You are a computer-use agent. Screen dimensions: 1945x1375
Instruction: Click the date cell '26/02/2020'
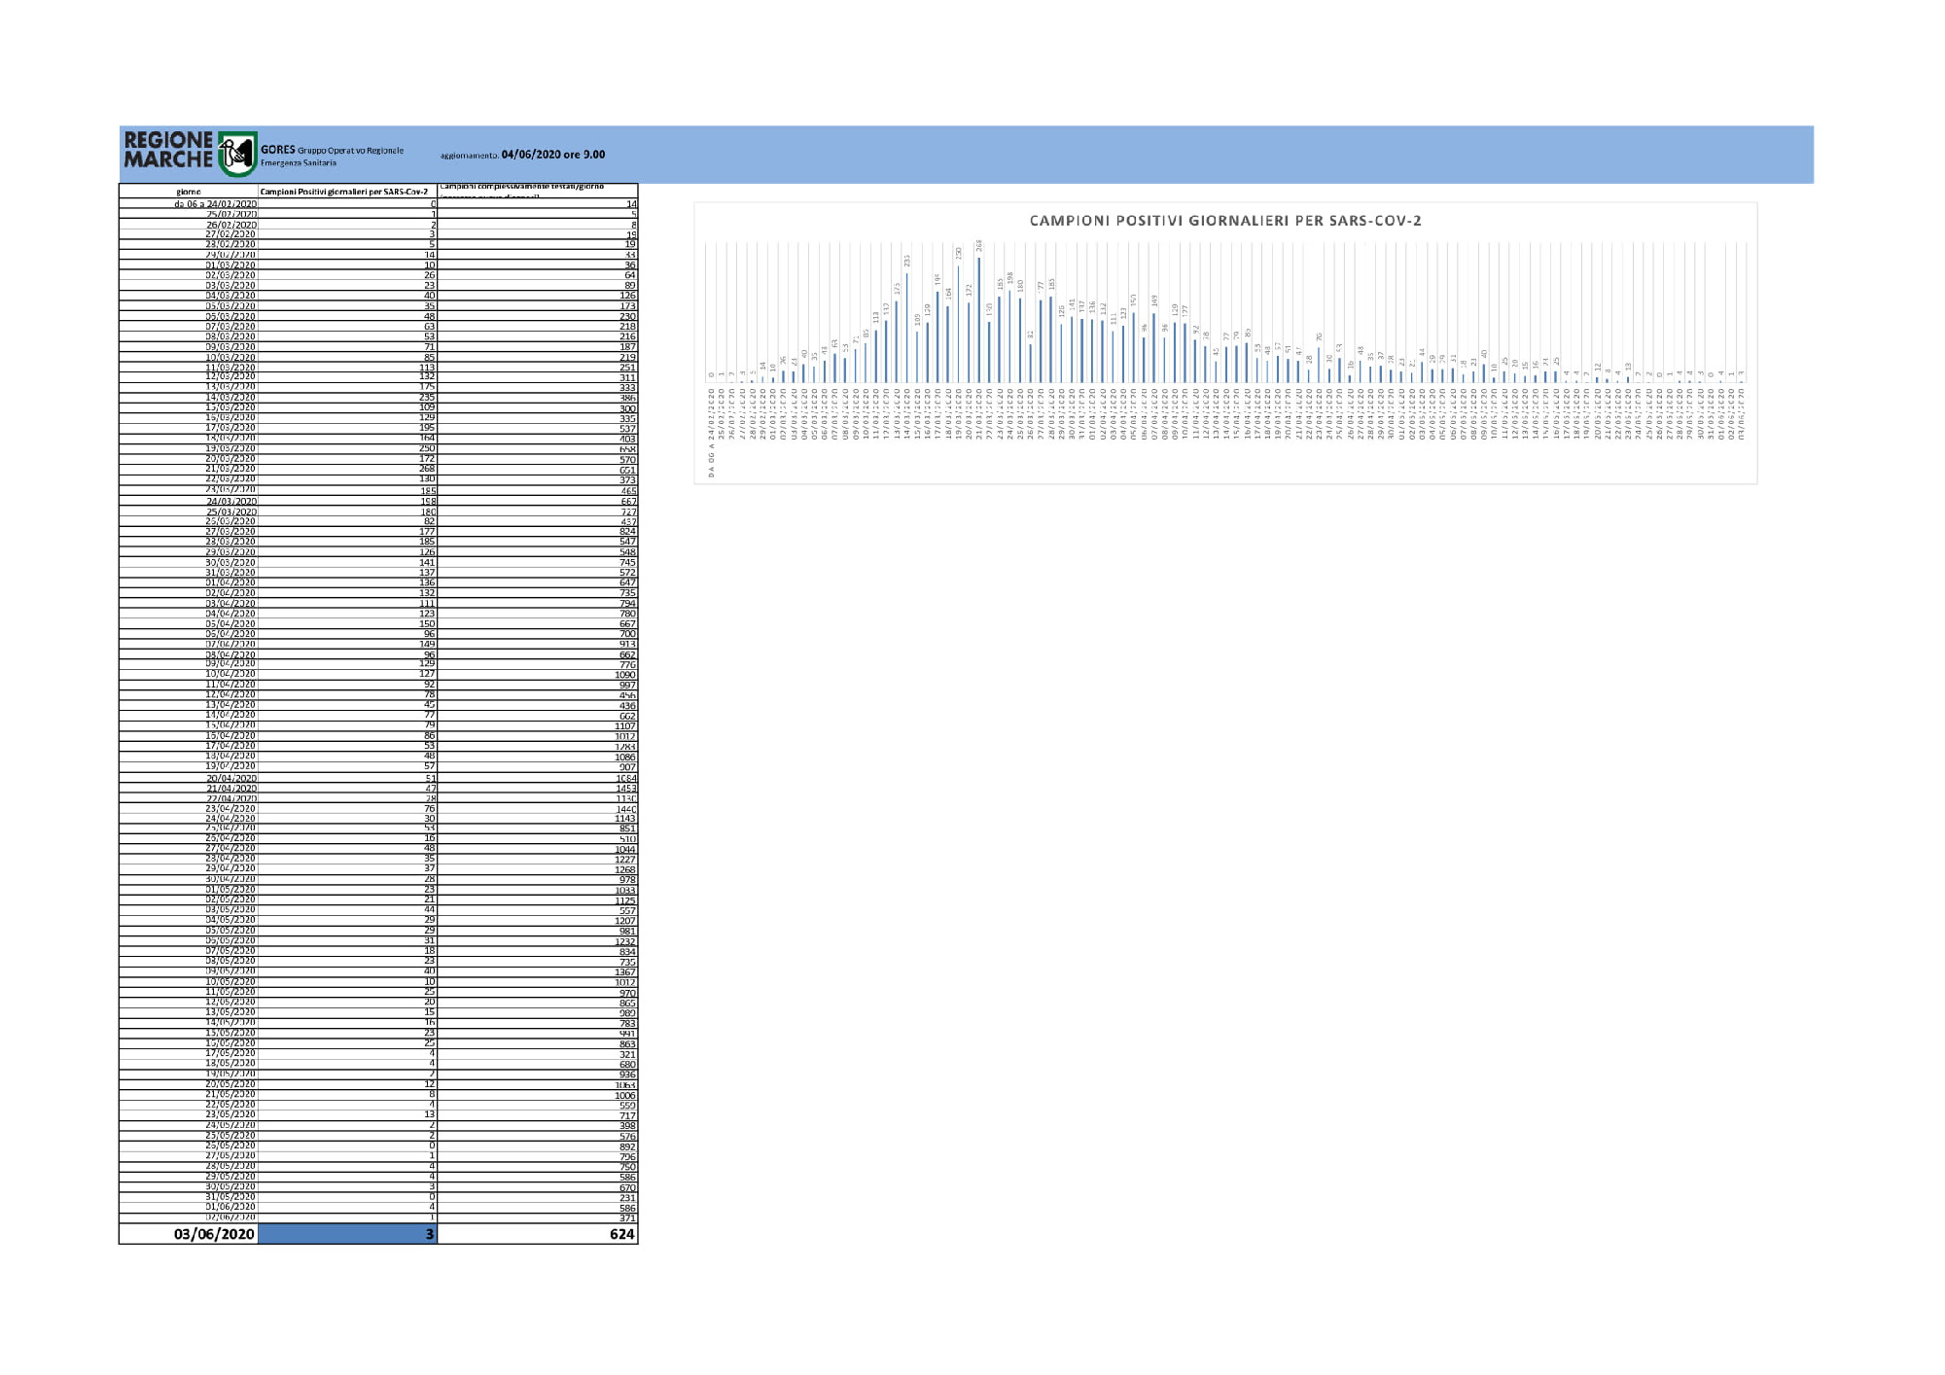[x=231, y=225]
